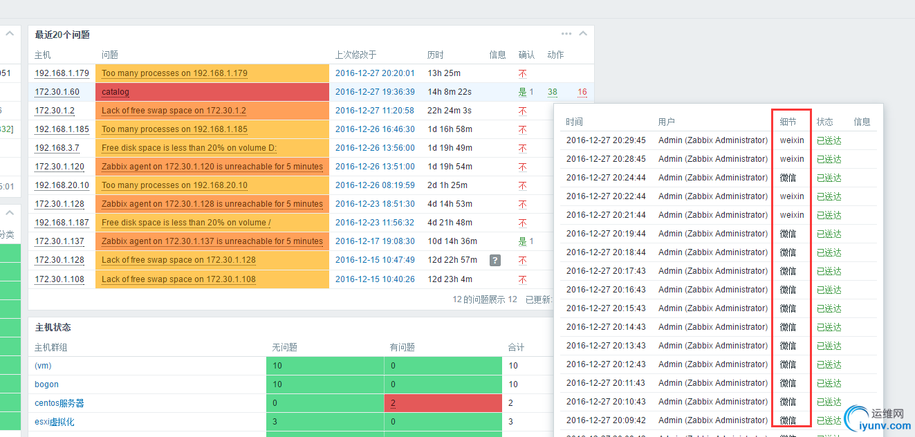Screen dimensions: 915x437
Task: Open the bogon host group link
Action: pyautogui.click(x=46, y=384)
